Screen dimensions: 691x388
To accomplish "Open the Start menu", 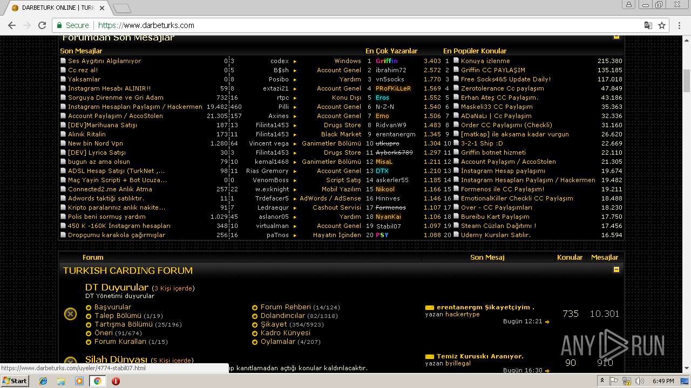I will click(x=15, y=381).
